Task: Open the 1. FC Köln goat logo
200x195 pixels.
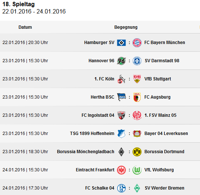Action: pyautogui.click(x=121, y=79)
